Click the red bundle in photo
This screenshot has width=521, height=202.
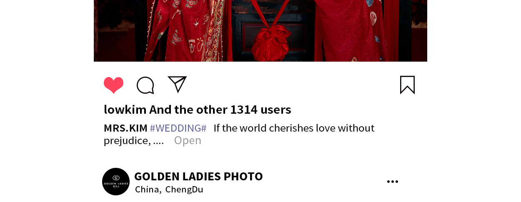(x=271, y=43)
